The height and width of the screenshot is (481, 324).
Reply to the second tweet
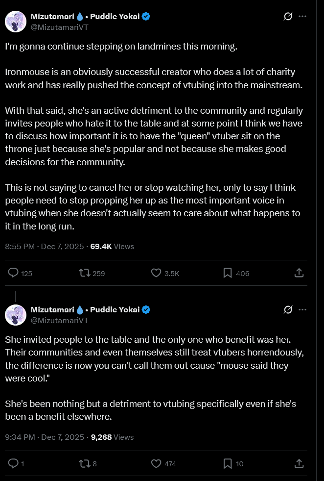(x=14, y=463)
